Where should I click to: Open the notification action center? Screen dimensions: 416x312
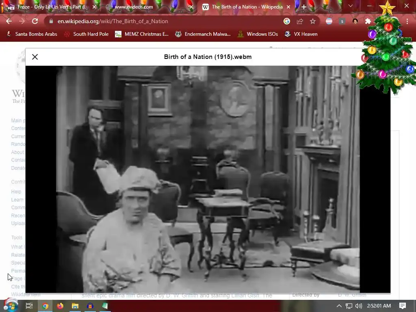point(403,306)
